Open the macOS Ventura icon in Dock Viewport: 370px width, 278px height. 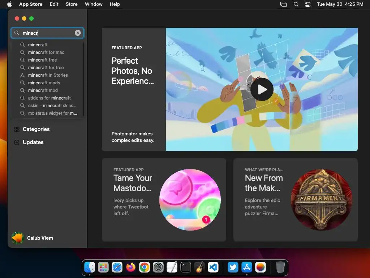pyautogui.click(x=260, y=268)
